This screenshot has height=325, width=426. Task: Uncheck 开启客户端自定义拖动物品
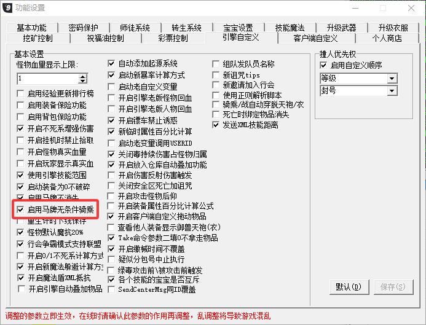coord(111,216)
